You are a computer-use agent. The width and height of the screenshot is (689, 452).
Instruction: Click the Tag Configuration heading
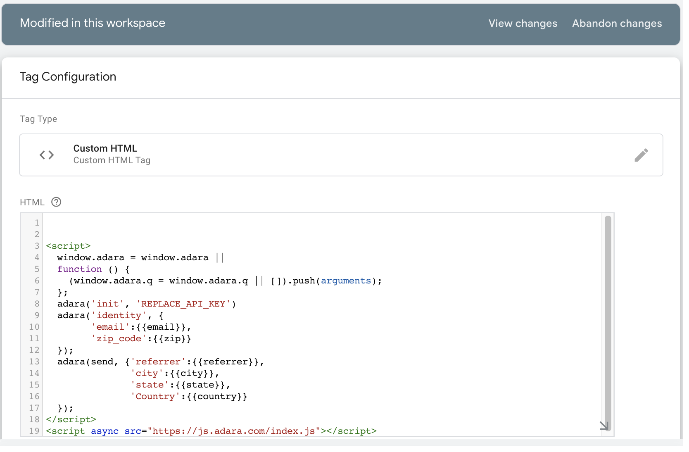pos(68,77)
